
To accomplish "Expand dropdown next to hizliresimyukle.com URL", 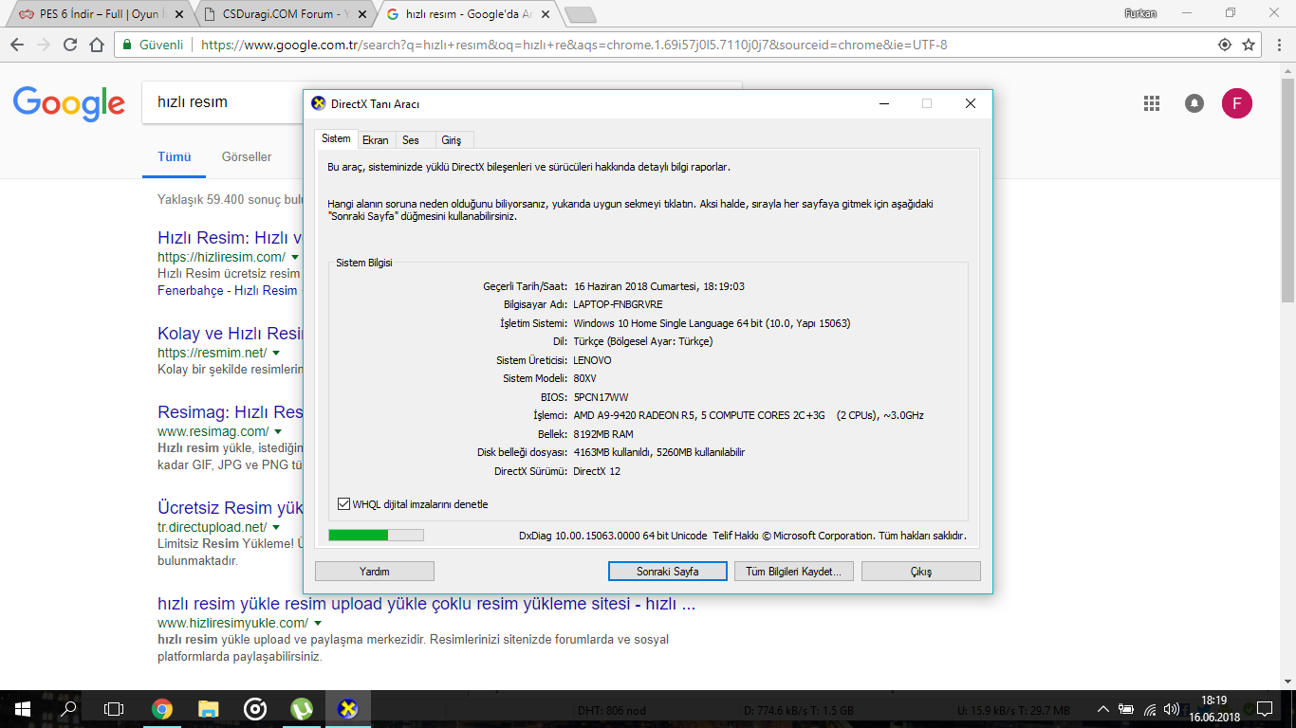I will [x=318, y=624].
